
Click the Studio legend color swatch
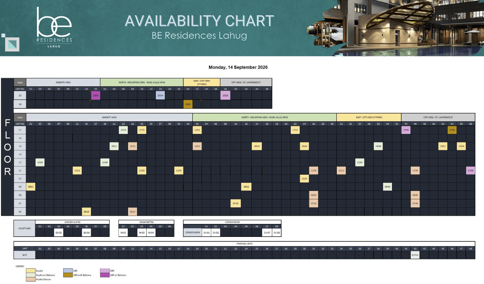pos(30,271)
